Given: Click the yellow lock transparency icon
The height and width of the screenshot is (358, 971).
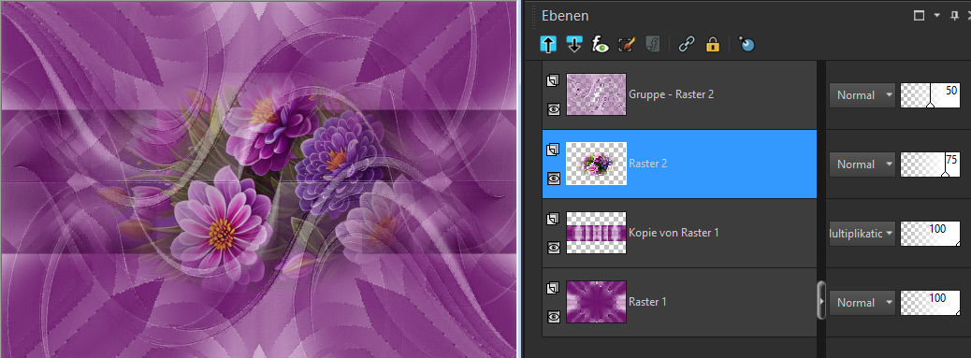Looking at the screenshot, I should (713, 44).
